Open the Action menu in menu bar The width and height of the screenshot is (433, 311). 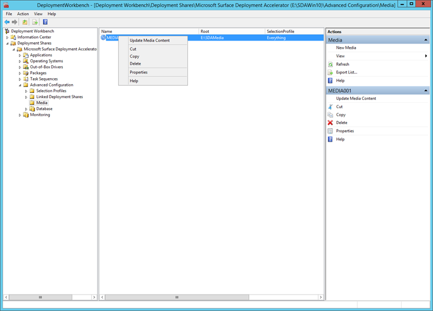(23, 14)
